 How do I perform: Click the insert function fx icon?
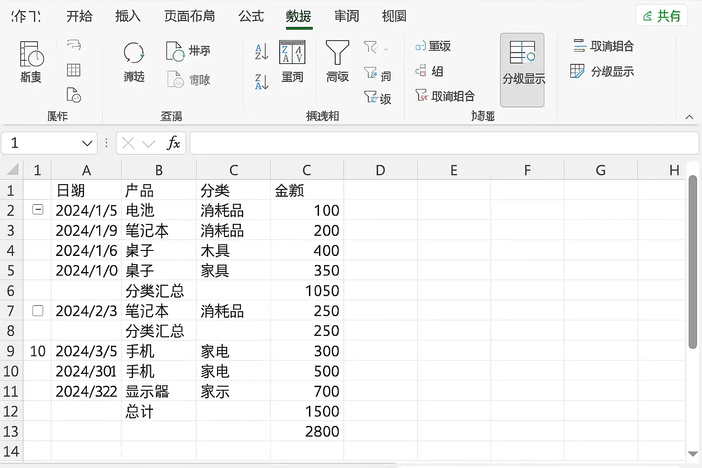[x=173, y=143]
